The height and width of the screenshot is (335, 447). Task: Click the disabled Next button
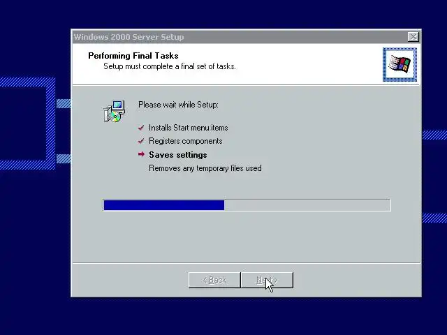[267, 280]
